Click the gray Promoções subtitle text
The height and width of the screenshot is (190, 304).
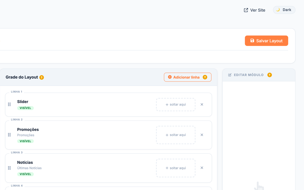[x=26, y=135]
